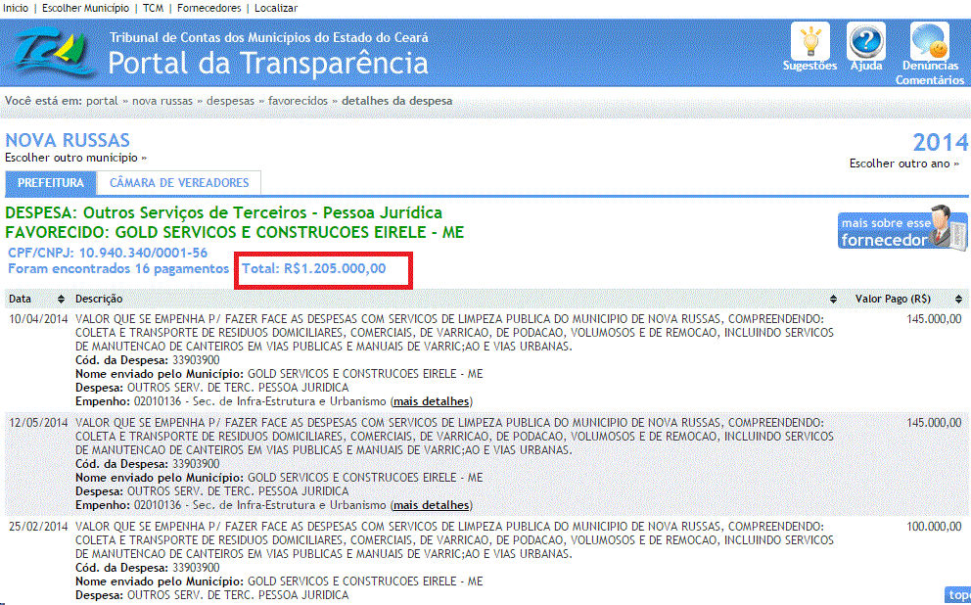Image resolution: width=971 pixels, height=605 pixels.
Task: Open 'mais detalhes' for 10/04/2014 payment
Action: (431, 401)
